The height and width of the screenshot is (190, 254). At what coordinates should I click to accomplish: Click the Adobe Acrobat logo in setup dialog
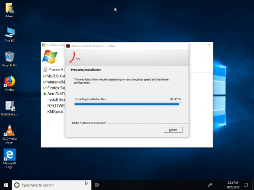74,58
